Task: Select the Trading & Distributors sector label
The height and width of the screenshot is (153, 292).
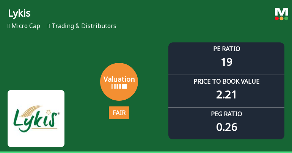Action: [x=84, y=26]
